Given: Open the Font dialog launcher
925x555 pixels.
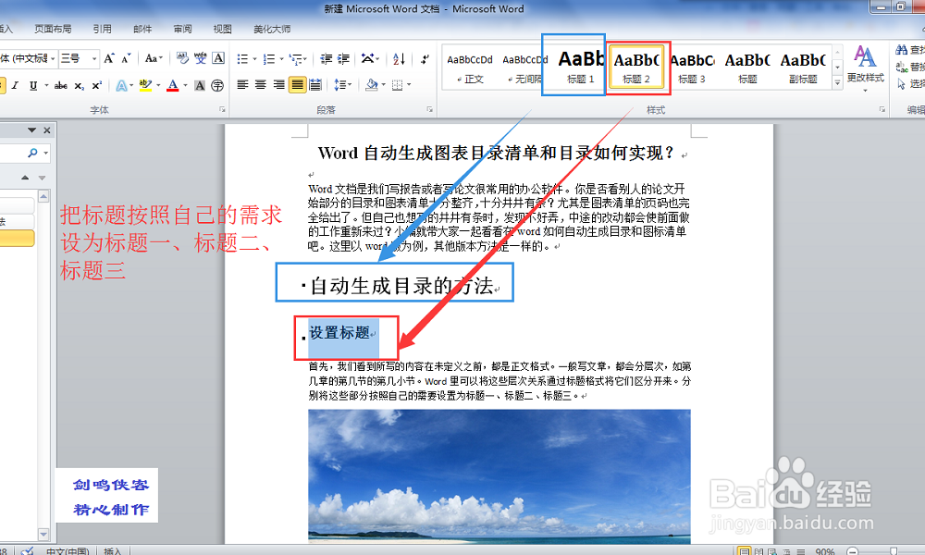Looking at the screenshot, I should (x=222, y=110).
